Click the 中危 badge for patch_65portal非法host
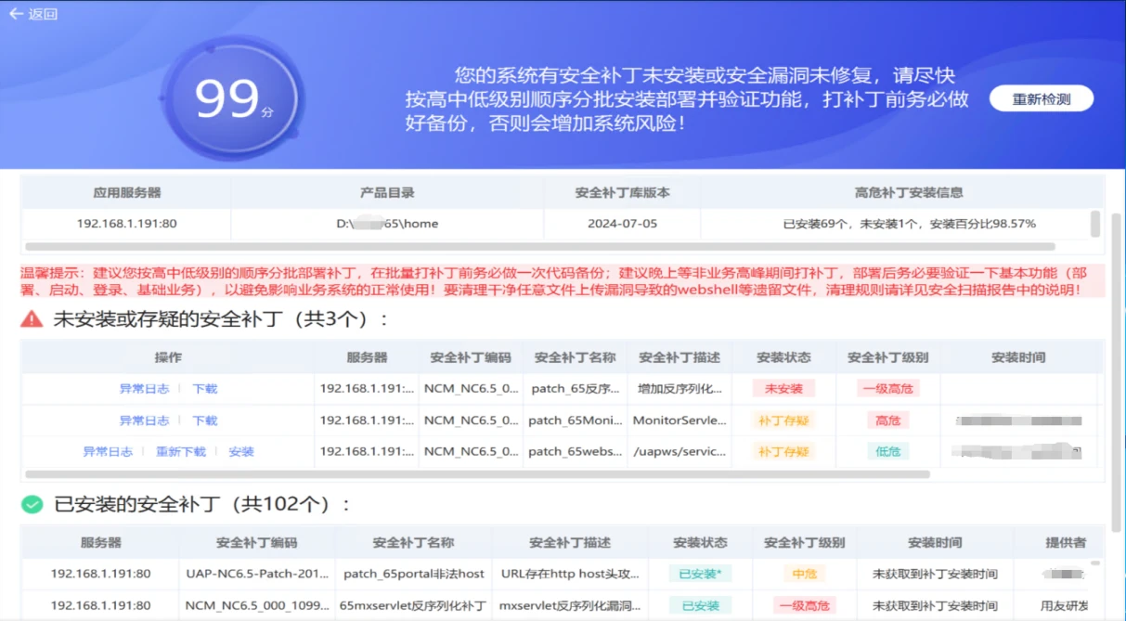The image size is (1126, 621). (x=804, y=574)
